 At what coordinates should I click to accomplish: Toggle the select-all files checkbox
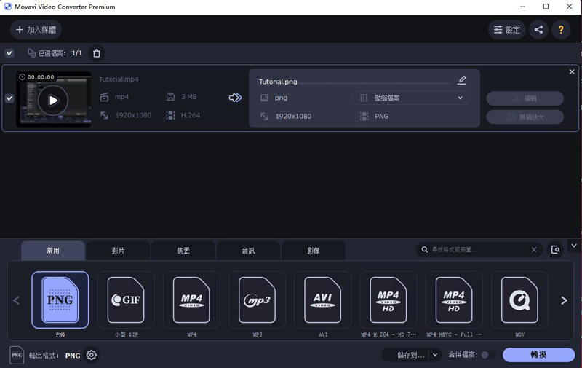(x=9, y=53)
